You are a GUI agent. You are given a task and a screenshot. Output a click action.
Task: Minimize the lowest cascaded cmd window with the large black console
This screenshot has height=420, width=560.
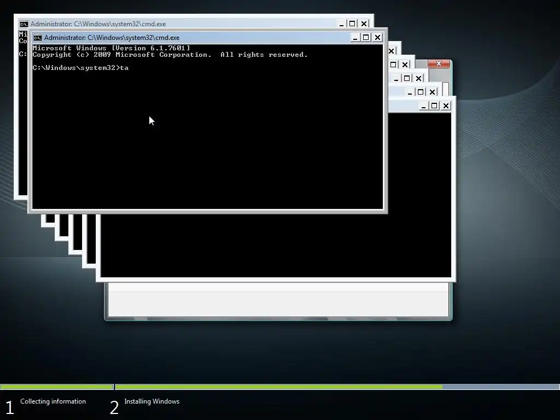tap(424, 106)
